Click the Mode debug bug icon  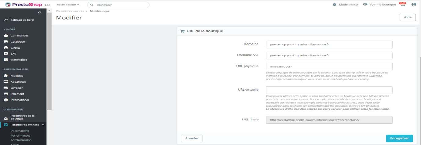(x=335, y=5)
